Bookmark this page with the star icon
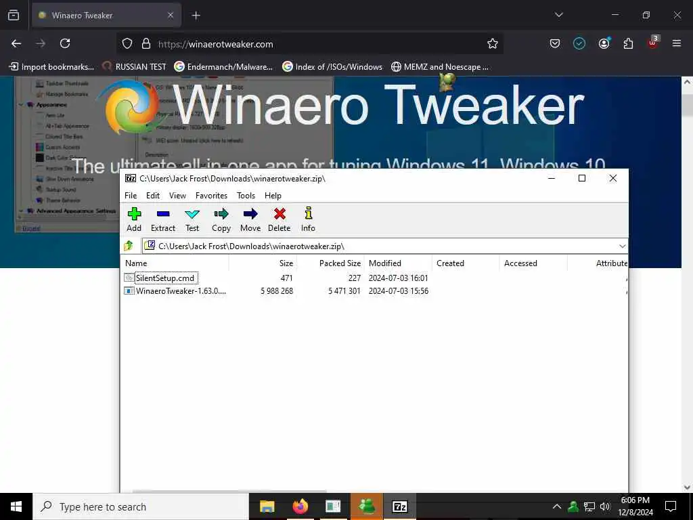The width and height of the screenshot is (693, 520). click(493, 43)
